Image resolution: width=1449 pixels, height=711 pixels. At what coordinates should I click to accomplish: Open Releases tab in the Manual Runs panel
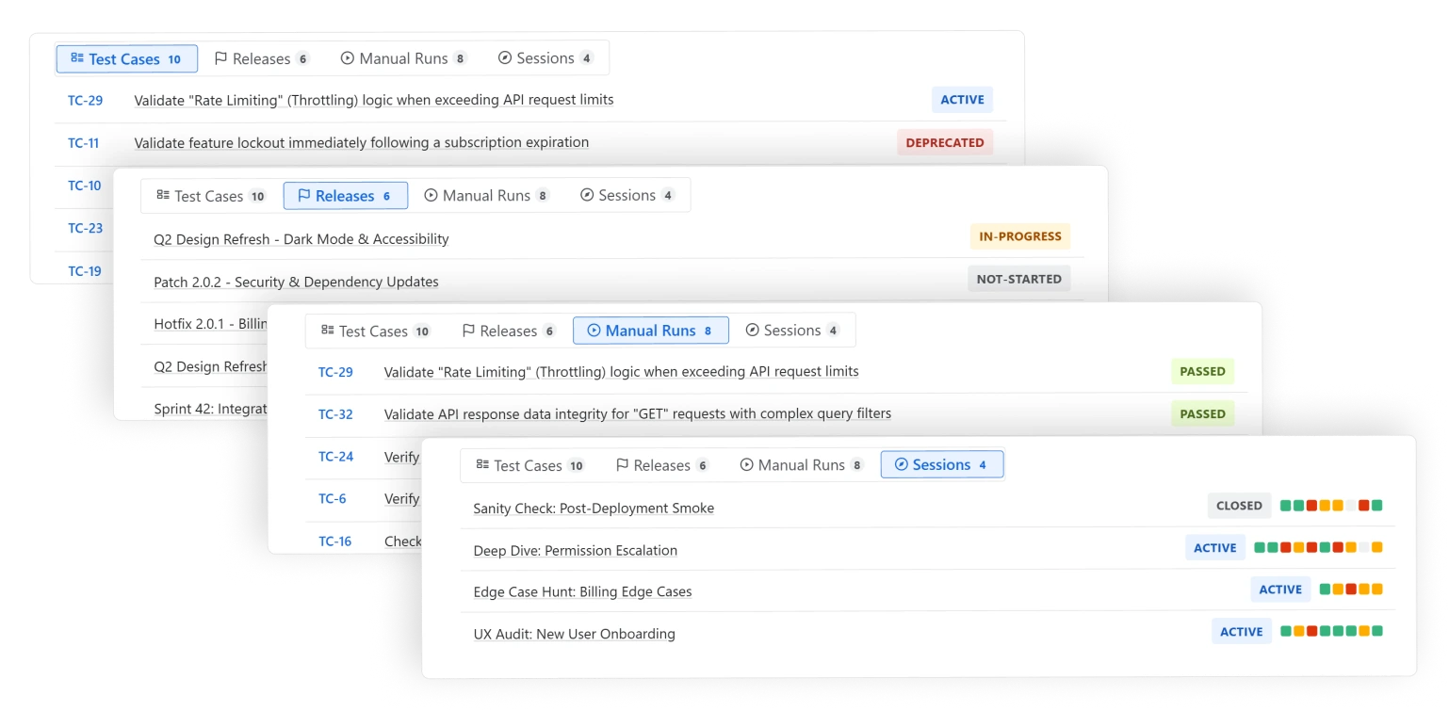508,331
